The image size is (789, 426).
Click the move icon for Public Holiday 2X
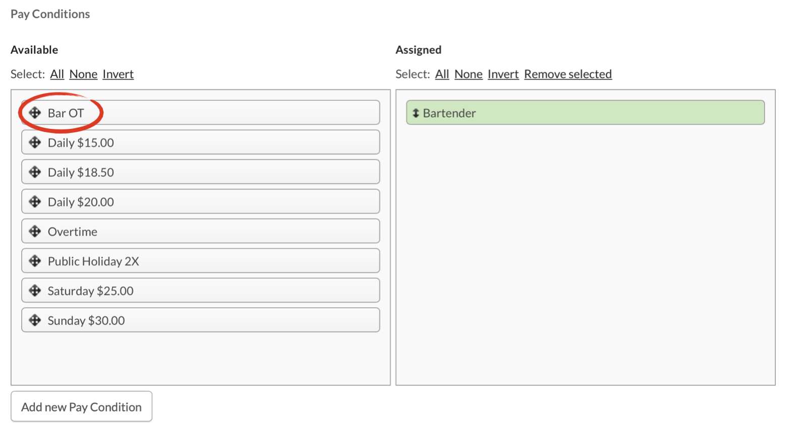(35, 261)
